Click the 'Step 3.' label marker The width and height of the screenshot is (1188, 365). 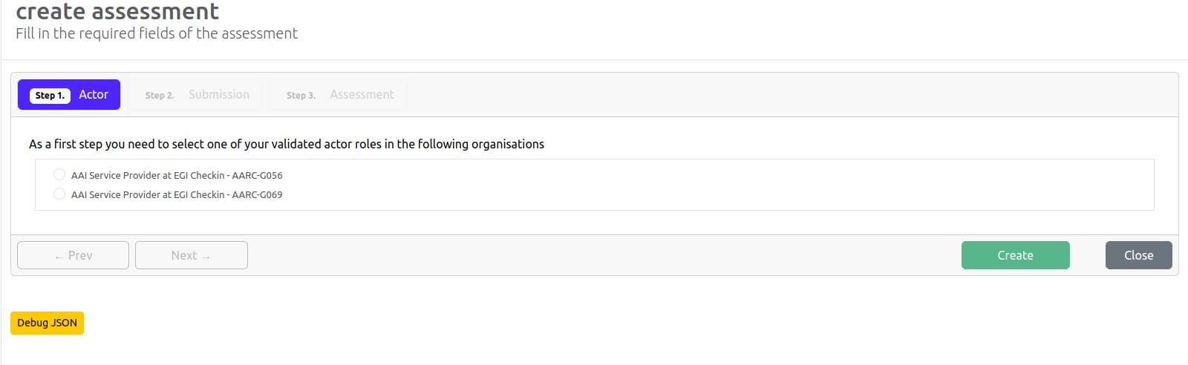pyautogui.click(x=301, y=95)
